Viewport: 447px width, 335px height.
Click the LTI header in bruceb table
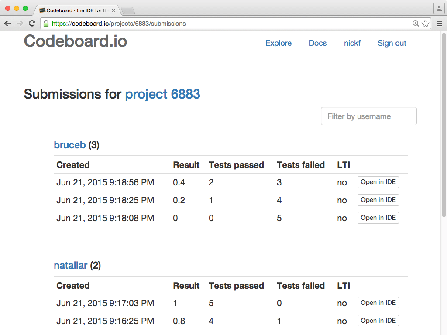click(344, 165)
